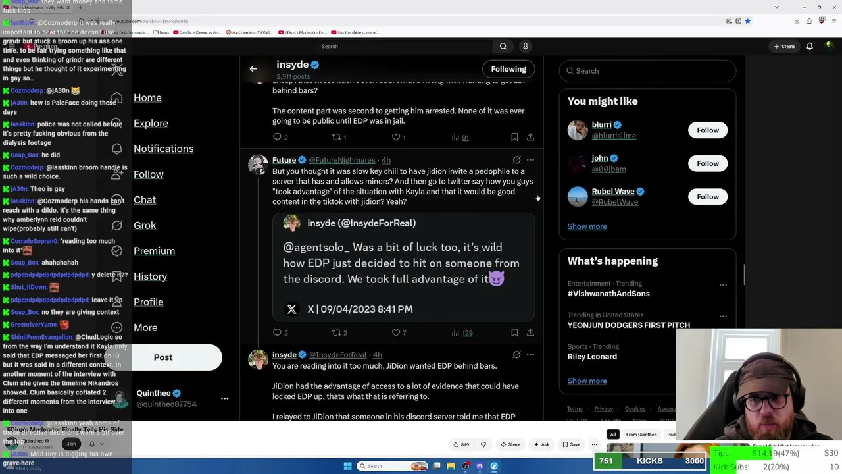
Task: Open Chat in the X sidebar
Action: 145,199
